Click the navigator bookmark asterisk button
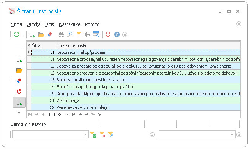Screen dimensions: 249x149 coord(87,115)
